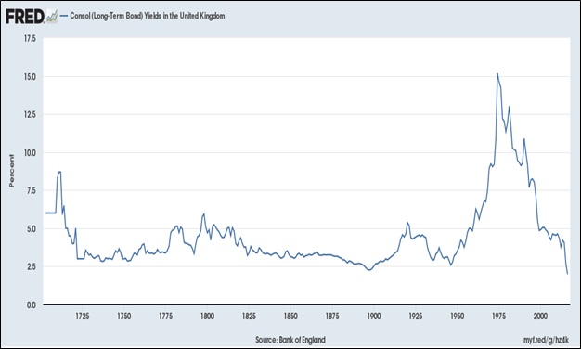Image resolution: width=581 pixels, height=349 pixels.
Task: Click the 10.0 y-axis label
Action: click(x=30, y=152)
